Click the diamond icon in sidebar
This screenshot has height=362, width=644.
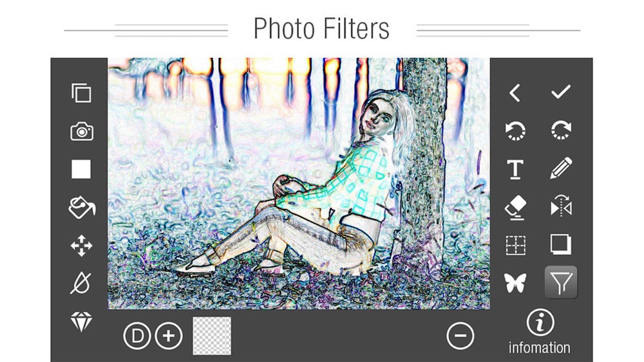point(81,321)
